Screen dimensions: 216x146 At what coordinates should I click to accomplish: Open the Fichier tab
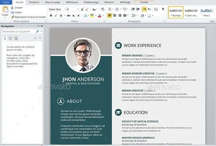6,2
